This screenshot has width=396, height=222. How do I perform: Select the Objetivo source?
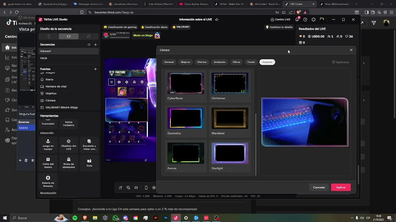click(69, 93)
